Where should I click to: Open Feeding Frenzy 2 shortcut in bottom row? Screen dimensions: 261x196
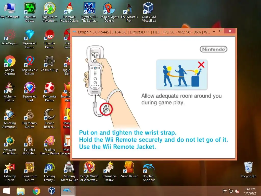pyautogui.click(x=50, y=171)
